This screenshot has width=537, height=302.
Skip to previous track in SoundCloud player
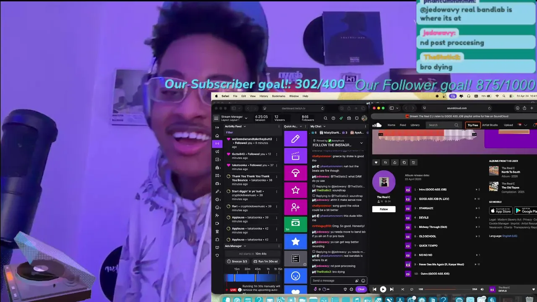(x=375, y=289)
